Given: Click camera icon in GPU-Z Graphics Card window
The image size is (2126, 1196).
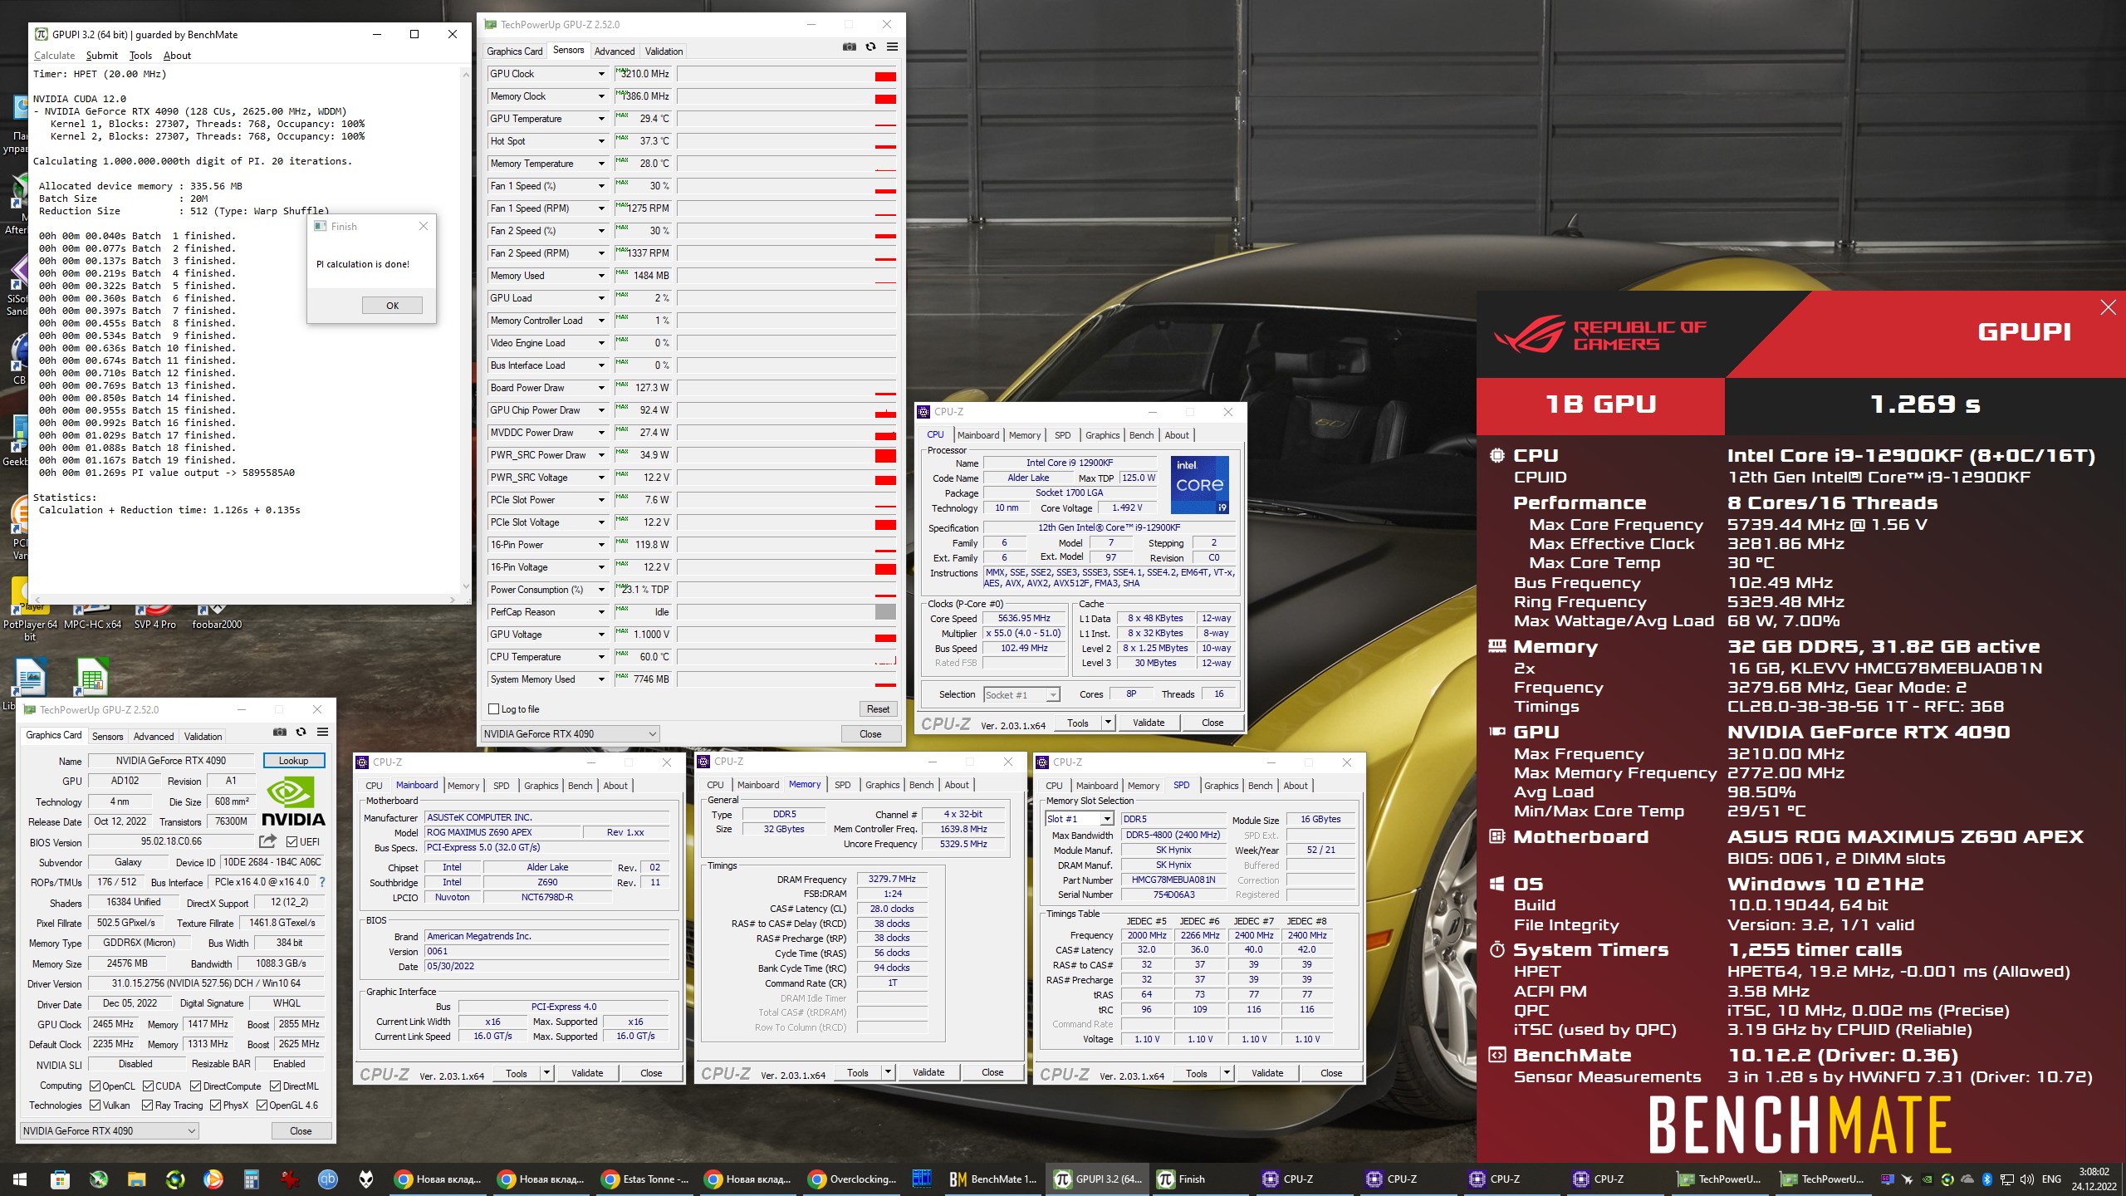Looking at the screenshot, I should click(280, 732).
